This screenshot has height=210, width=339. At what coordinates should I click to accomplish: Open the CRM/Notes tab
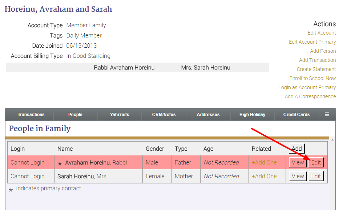point(164,114)
